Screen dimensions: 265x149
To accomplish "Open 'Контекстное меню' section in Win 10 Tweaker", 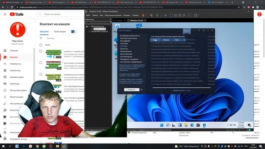I will 128,38.
